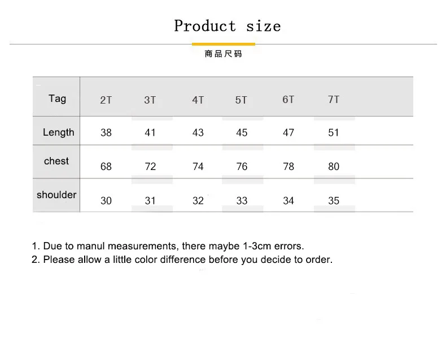Click the 2T size column header

[106, 100]
